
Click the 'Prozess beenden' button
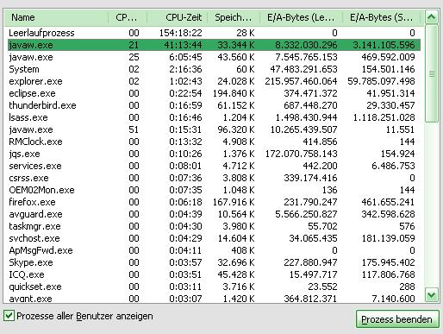tap(397, 319)
